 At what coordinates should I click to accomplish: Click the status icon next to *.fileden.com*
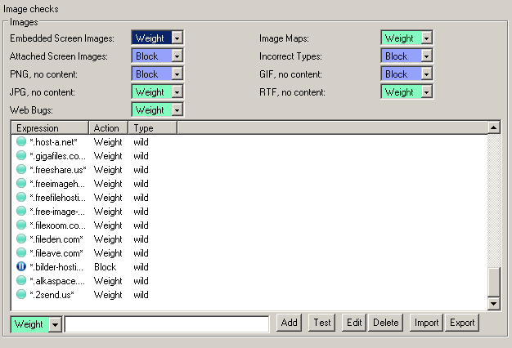pyautogui.click(x=21, y=239)
